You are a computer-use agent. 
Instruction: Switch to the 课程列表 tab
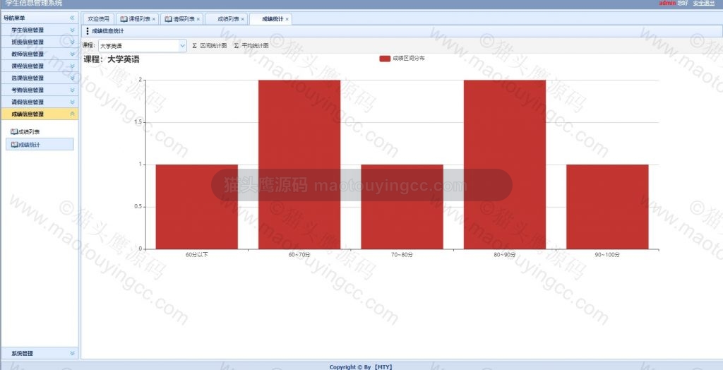coord(139,19)
